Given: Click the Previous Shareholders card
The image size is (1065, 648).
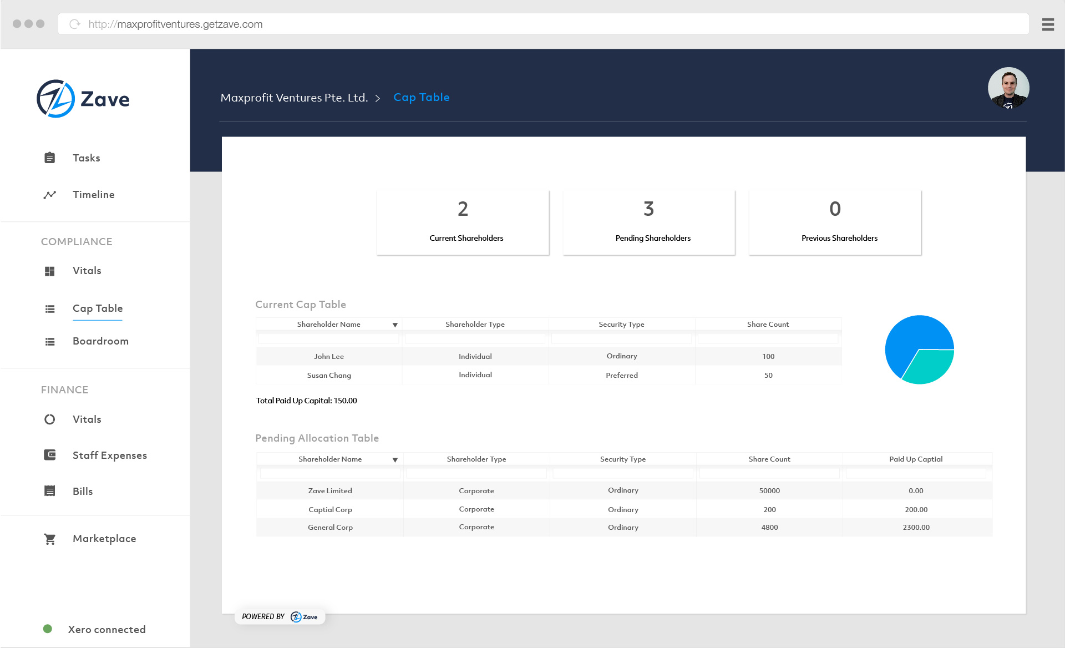Looking at the screenshot, I should click(835, 222).
